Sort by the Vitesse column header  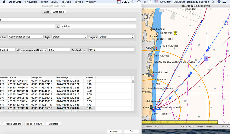click(89, 77)
